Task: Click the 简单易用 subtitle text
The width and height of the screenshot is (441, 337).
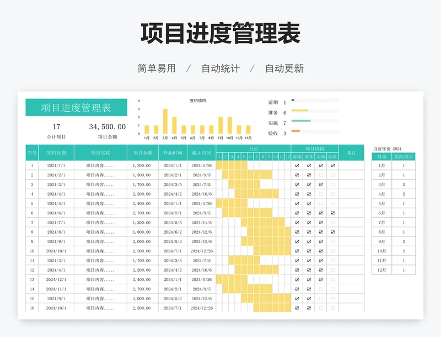Action: [x=157, y=69]
